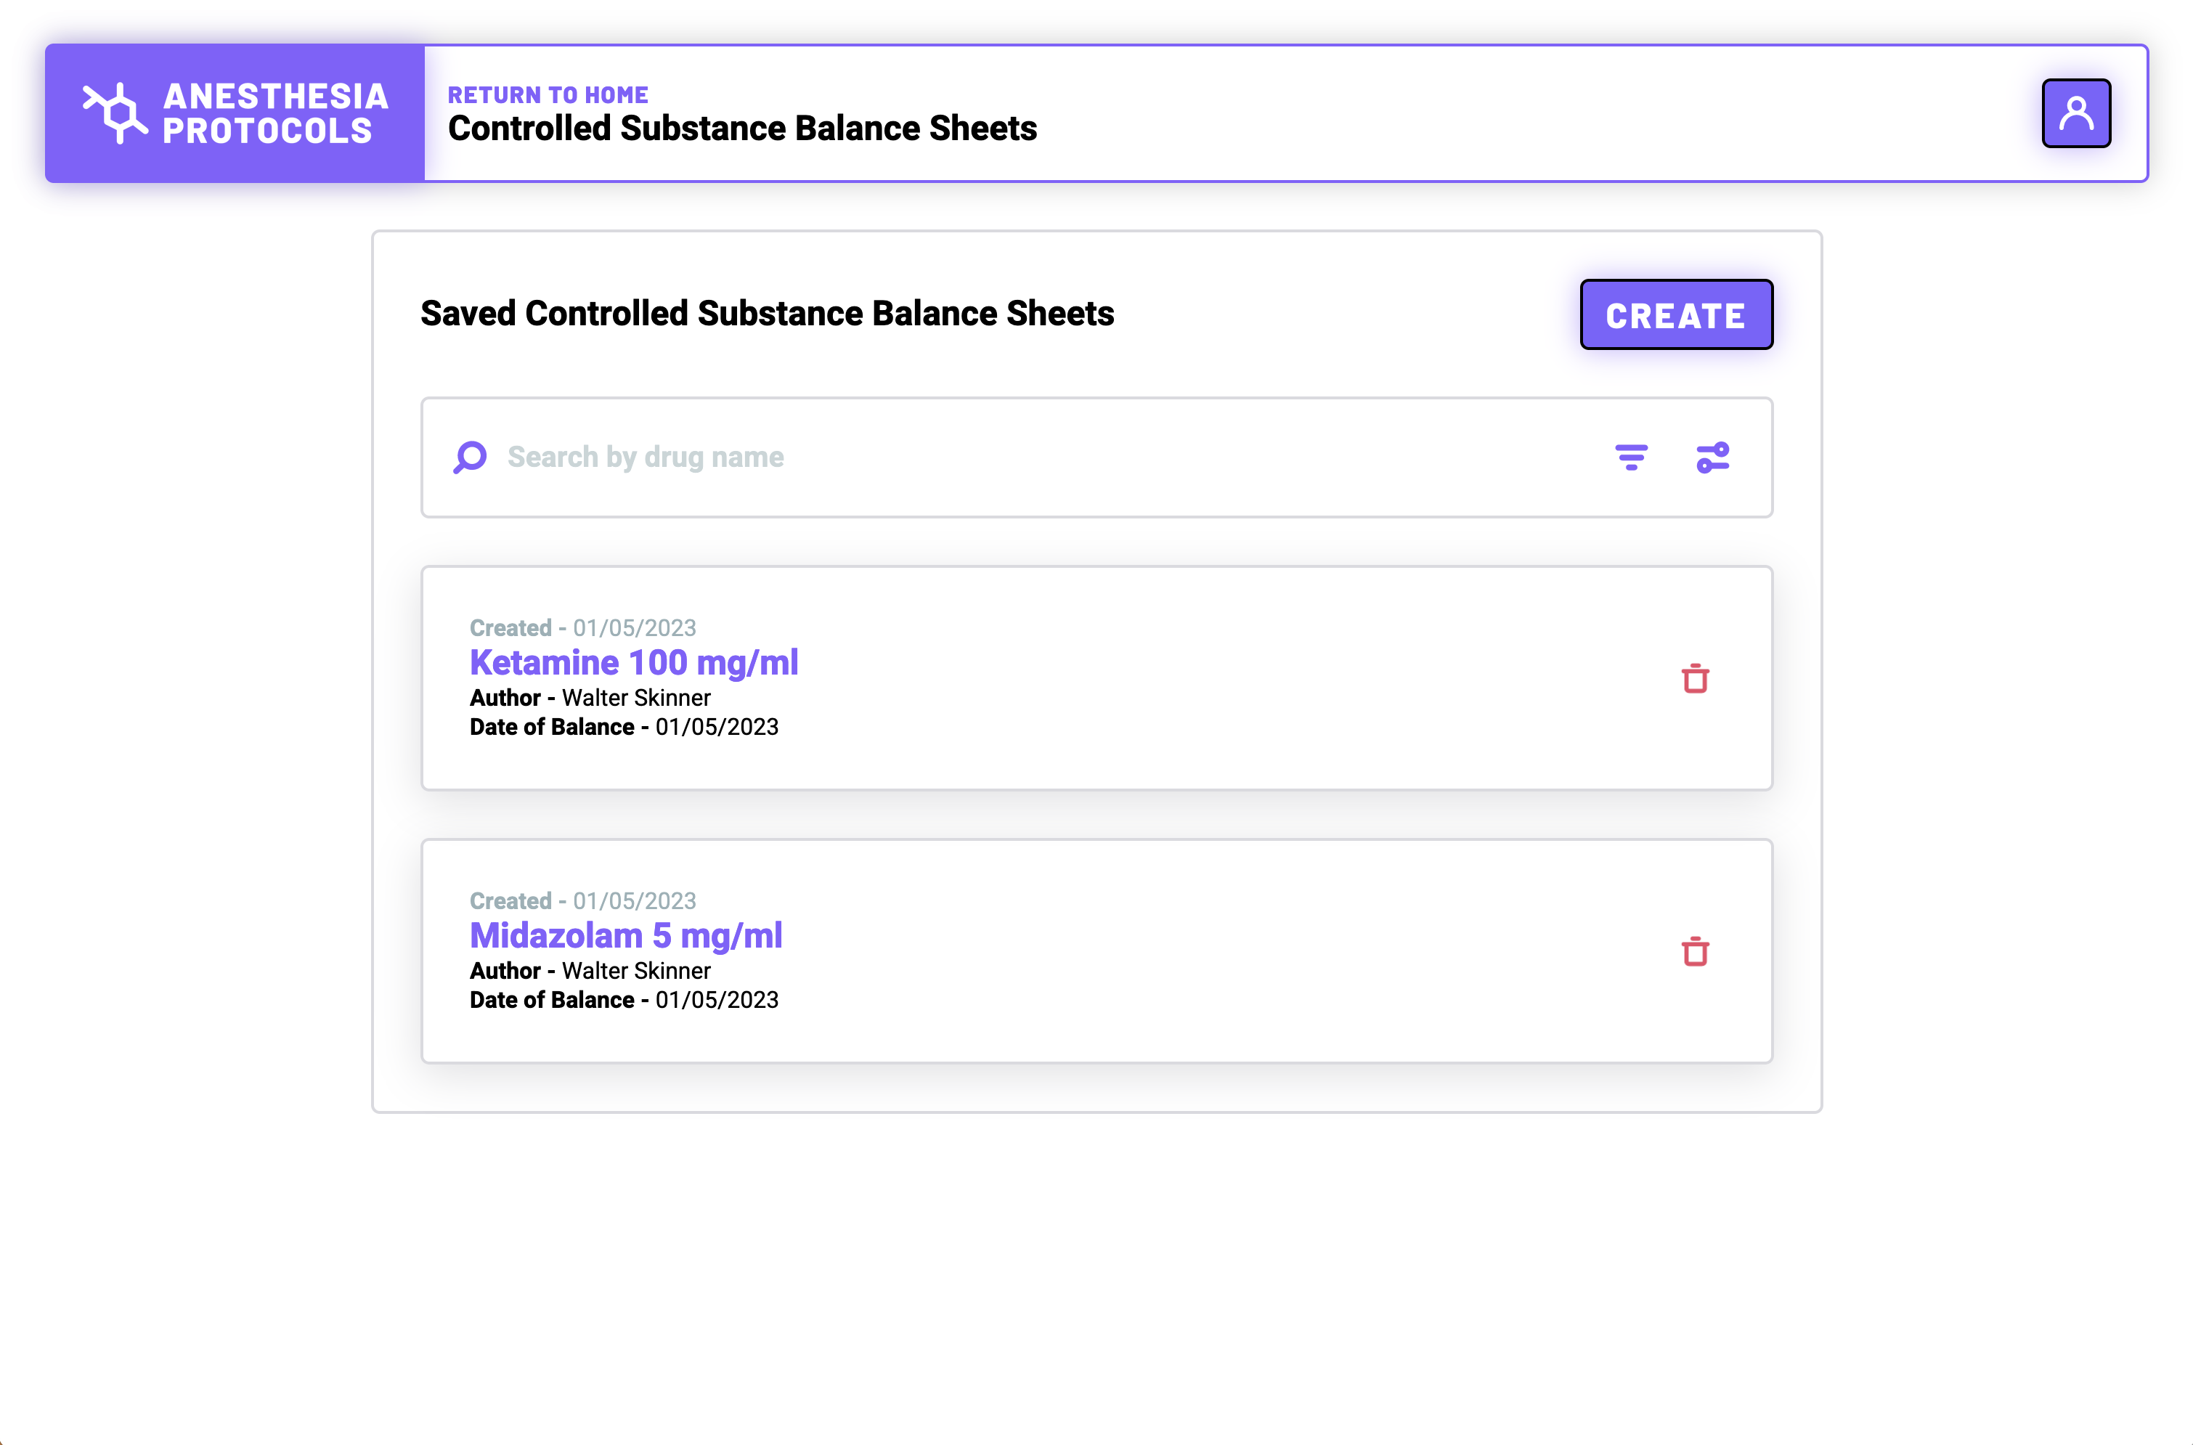Click the CREATE button
Image resolution: width=2193 pixels, height=1445 pixels.
(1676, 314)
